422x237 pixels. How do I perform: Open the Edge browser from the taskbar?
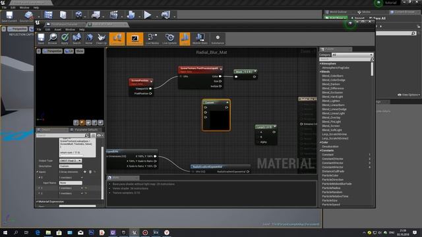38,232
